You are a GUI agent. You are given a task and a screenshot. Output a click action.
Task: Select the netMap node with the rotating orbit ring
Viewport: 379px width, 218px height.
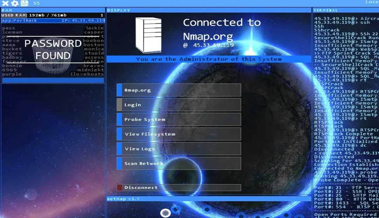coord(176,209)
